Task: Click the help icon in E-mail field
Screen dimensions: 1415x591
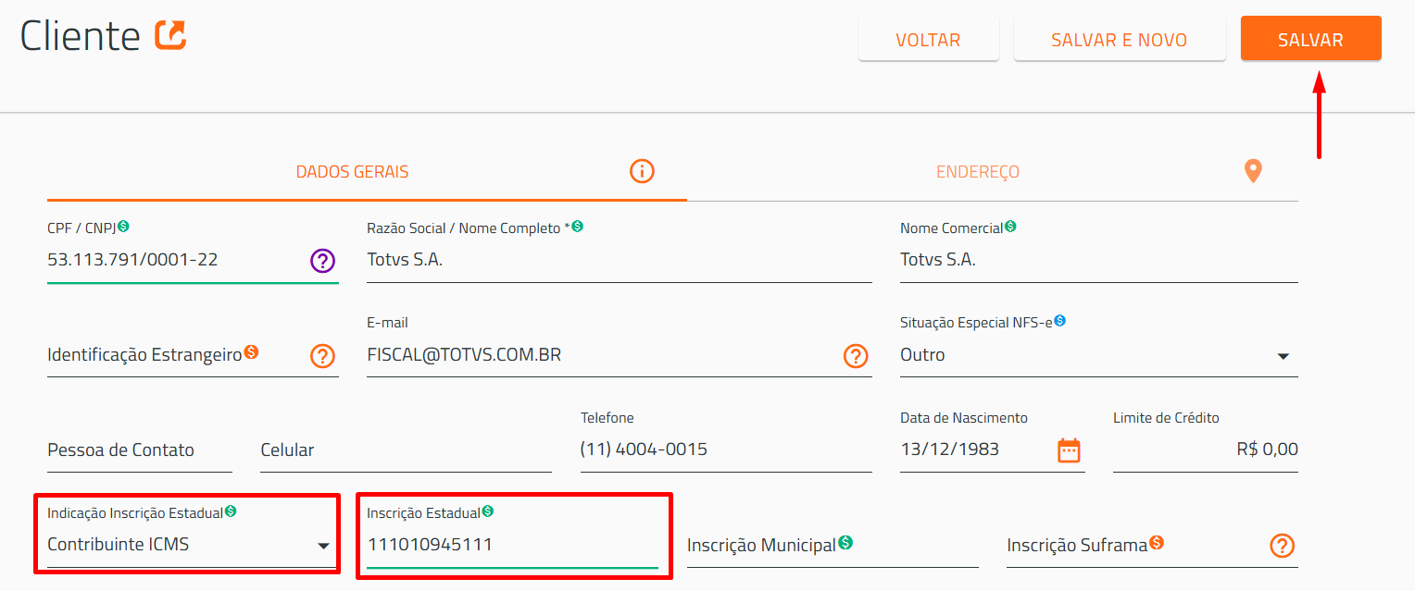Action: pos(856,356)
